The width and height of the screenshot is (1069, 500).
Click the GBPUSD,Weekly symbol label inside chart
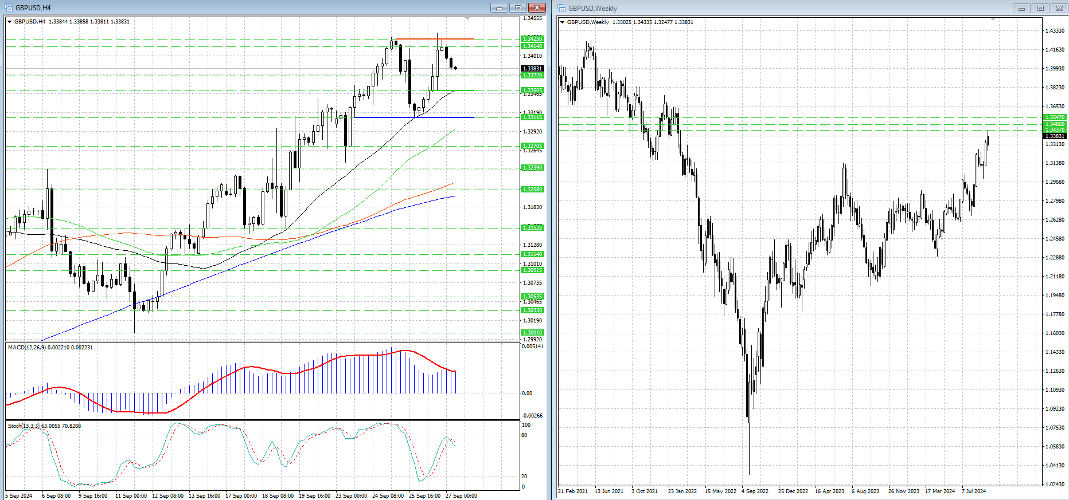[x=588, y=22]
